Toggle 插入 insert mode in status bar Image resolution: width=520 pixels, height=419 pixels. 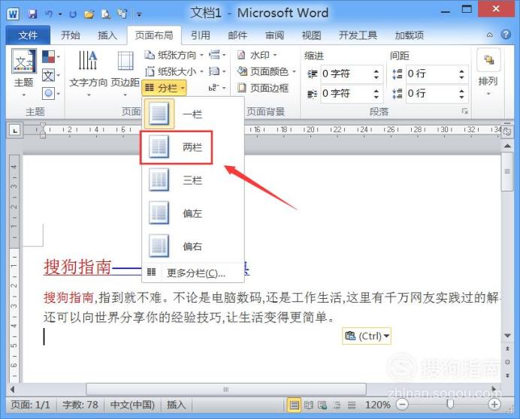click(176, 405)
